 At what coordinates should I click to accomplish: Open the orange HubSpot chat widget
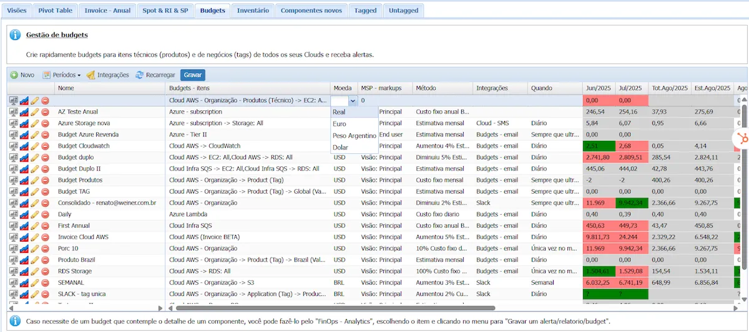coord(742,138)
